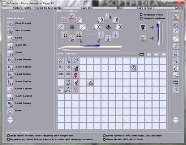This screenshot has height=145, width=186.
Task: Click the Toolbar panel's up arrow
Action: pos(176,118)
